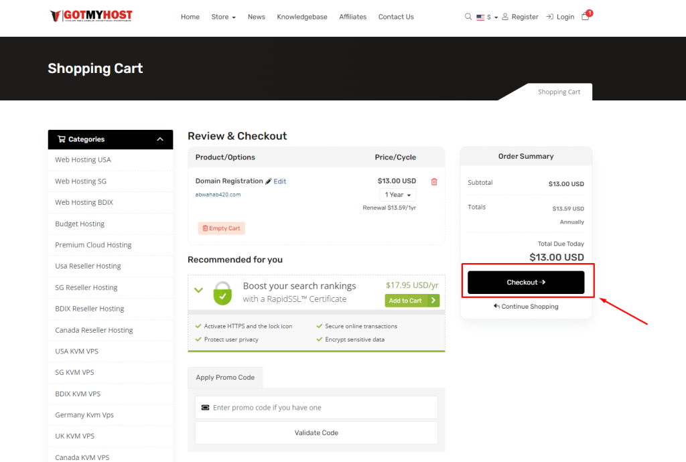This screenshot has height=462, width=686.
Task: Click the search magnifier icon in header
Action: [x=468, y=17]
